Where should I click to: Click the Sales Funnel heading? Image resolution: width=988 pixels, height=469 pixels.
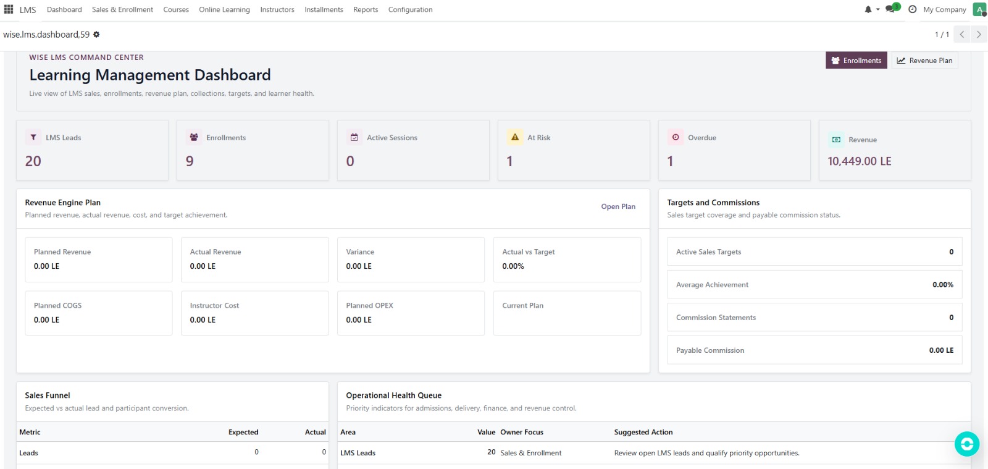[48, 395]
